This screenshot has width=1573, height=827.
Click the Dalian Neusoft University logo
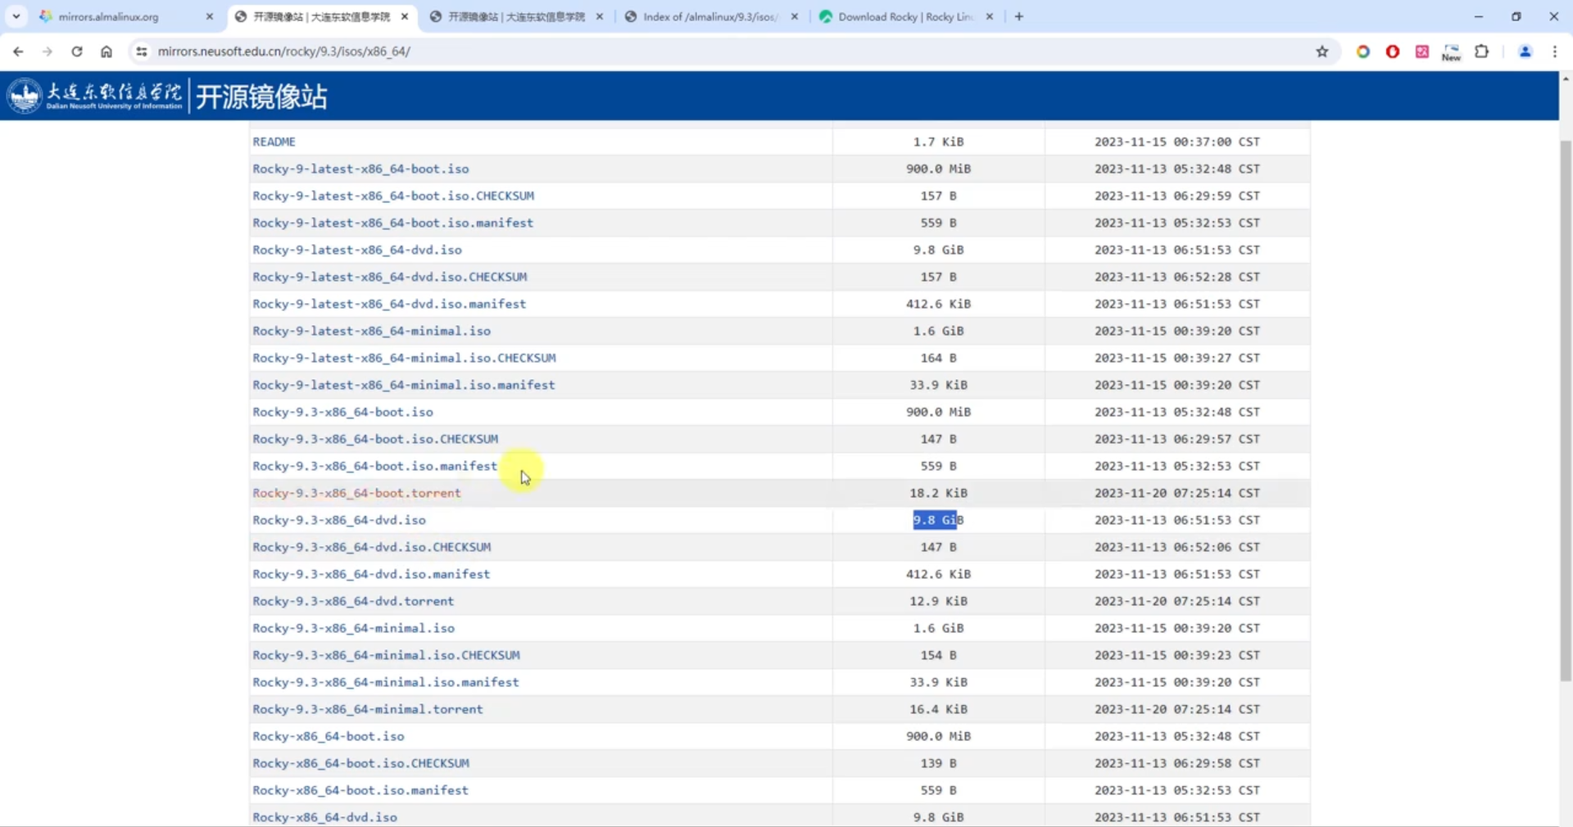click(95, 96)
